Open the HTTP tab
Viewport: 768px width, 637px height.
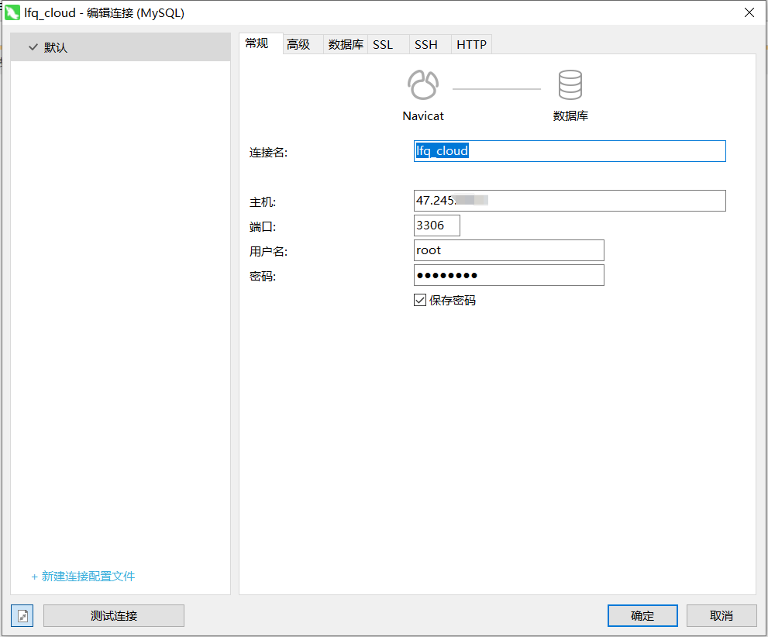pos(471,44)
